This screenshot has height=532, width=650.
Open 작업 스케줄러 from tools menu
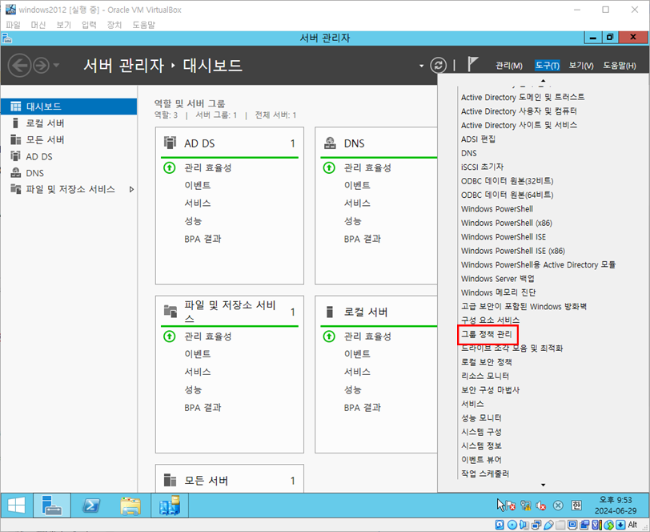coord(485,474)
